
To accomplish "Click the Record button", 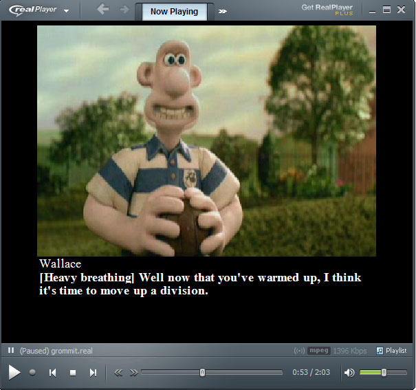I will (x=32, y=372).
